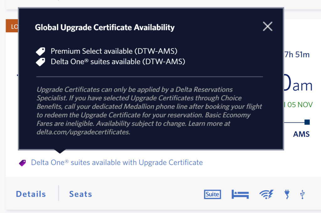This screenshot has width=321, height=213.
Task: Select the lie-flat seat amenity icon
Action: point(240,194)
